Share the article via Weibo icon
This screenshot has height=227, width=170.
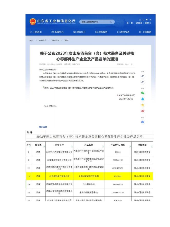pyautogui.click(x=143, y=111)
